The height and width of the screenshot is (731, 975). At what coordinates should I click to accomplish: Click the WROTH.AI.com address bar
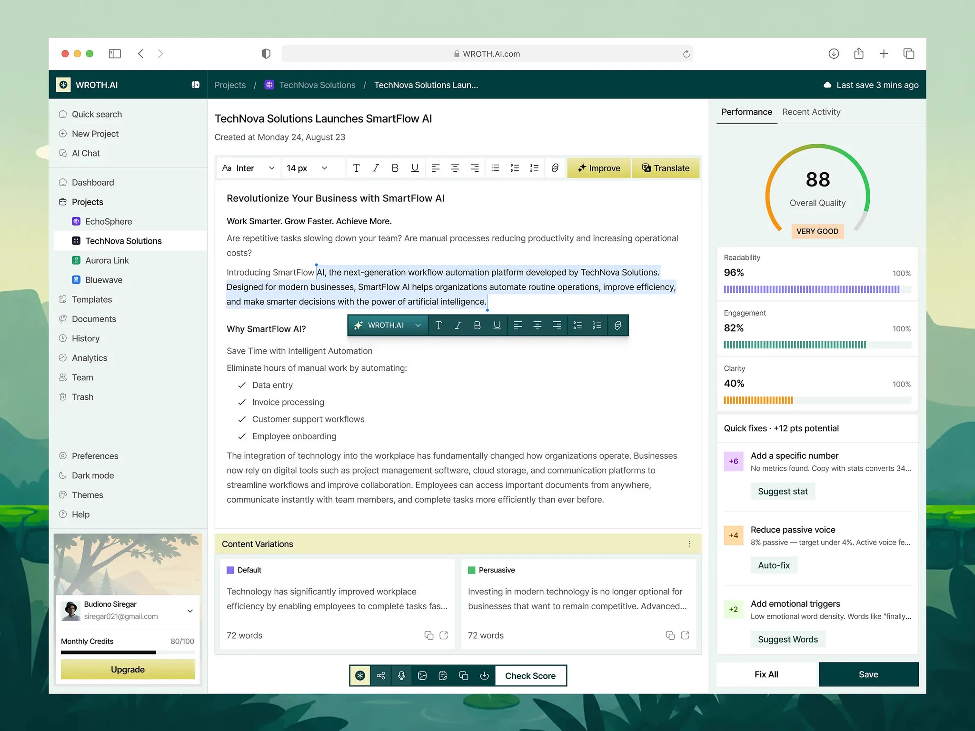[x=487, y=54]
